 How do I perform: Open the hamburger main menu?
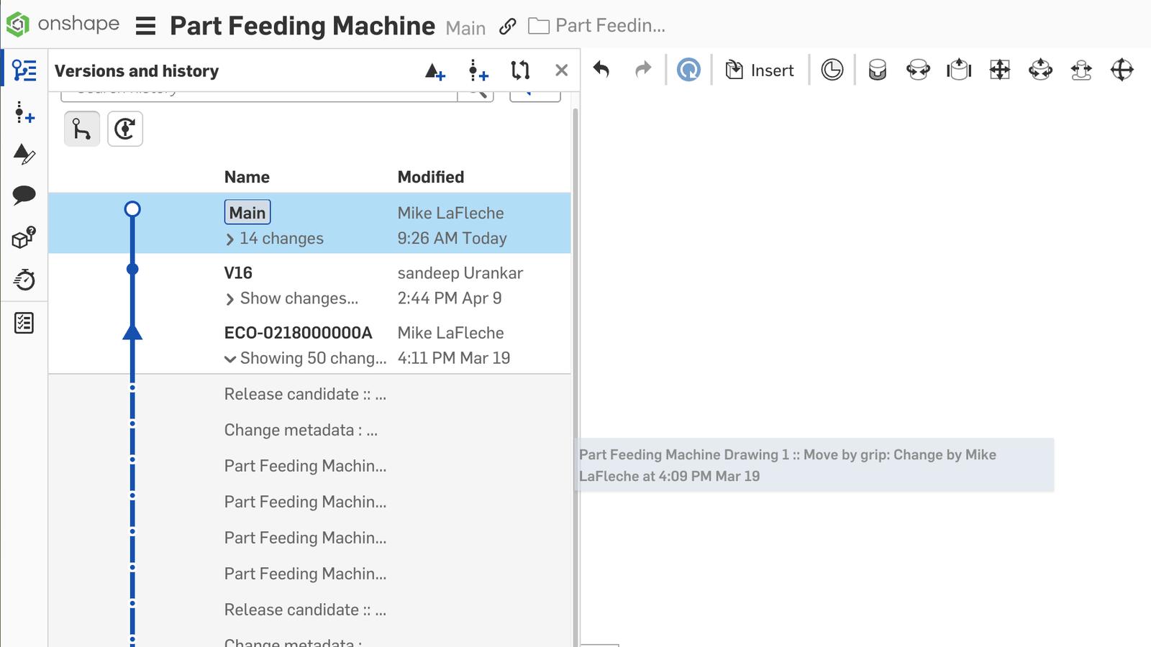(x=145, y=27)
